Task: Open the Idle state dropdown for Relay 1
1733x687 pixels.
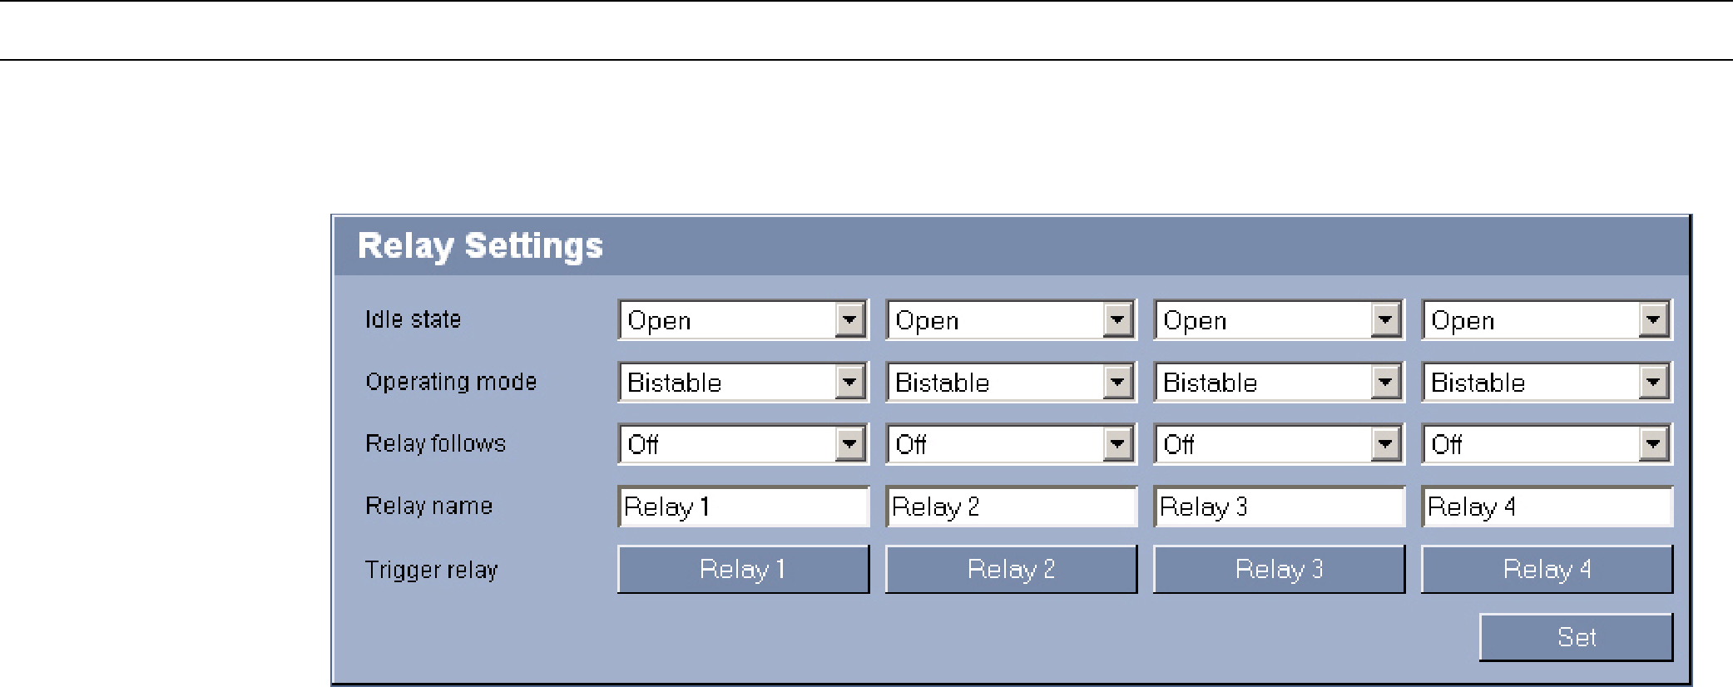Action: [x=743, y=320]
